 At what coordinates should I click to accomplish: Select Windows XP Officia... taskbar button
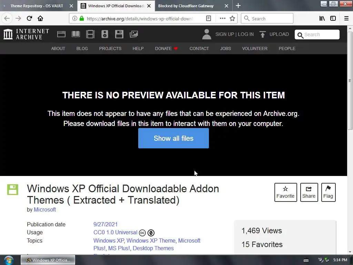click(x=48, y=260)
